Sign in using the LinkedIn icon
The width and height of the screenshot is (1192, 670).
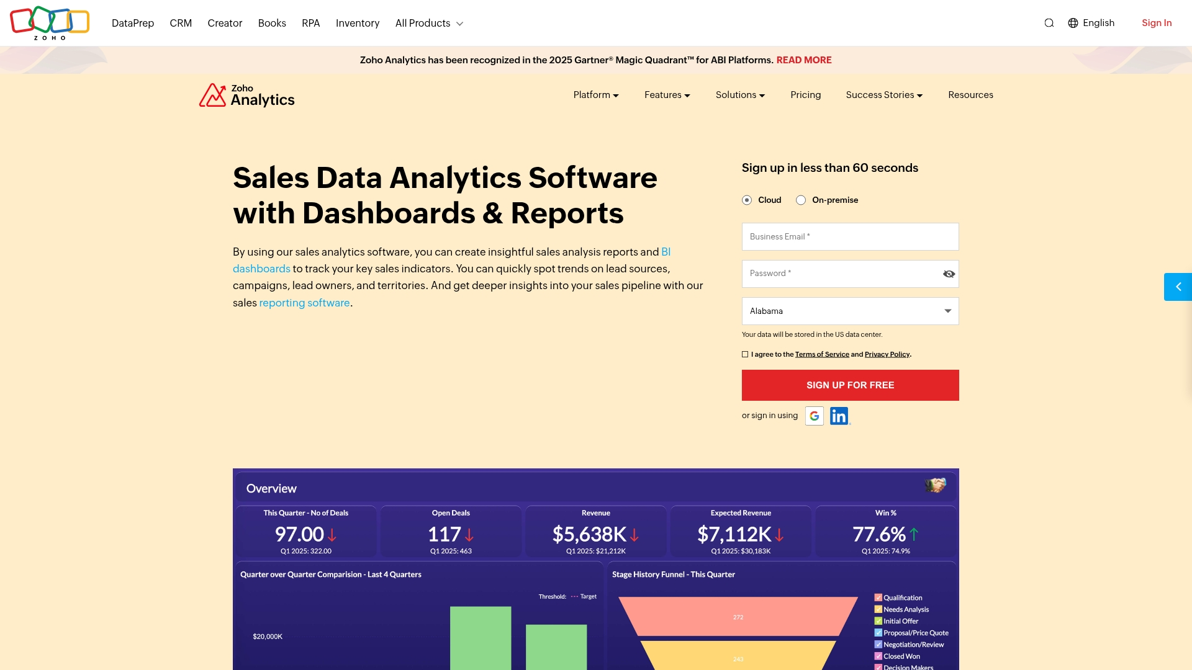click(839, 416)
